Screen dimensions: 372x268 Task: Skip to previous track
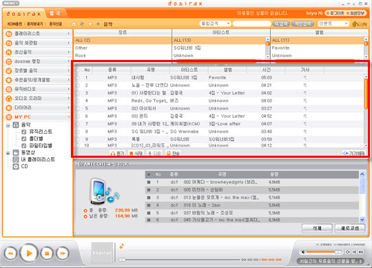(10, 254)
